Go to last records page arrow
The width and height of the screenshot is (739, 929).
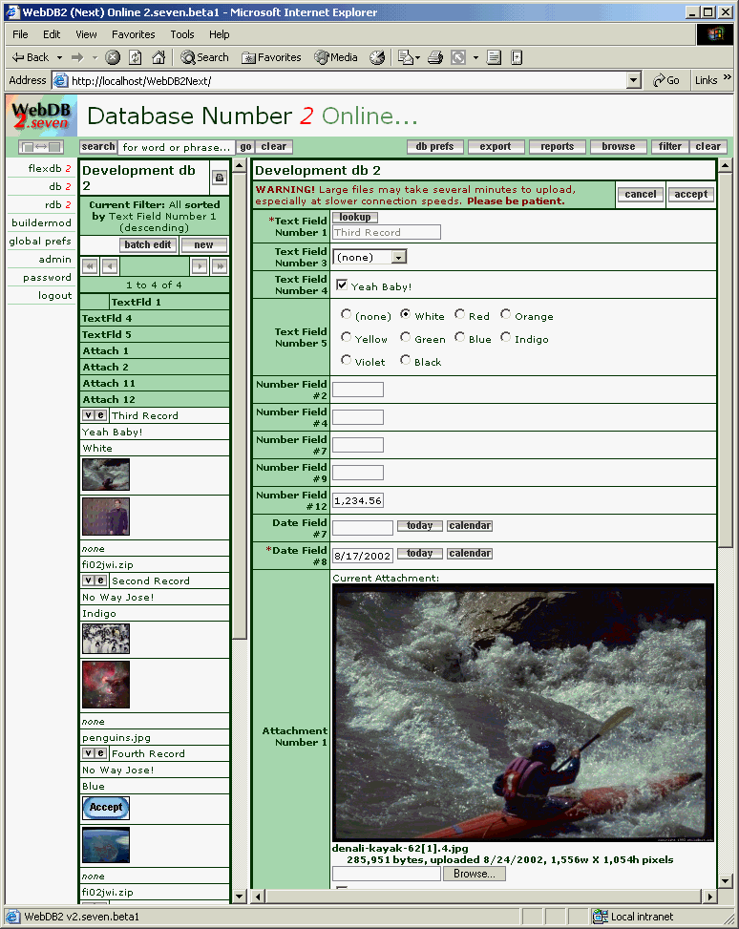click(220, 266)
